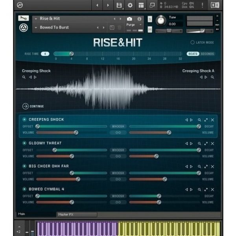Click the Rise Time slider handle
236x236 pixels.
point(71,54)
